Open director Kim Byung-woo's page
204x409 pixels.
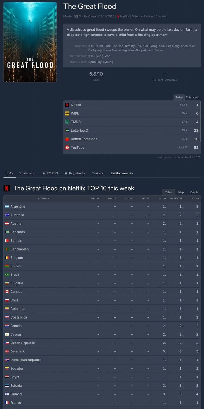[99, 56]
